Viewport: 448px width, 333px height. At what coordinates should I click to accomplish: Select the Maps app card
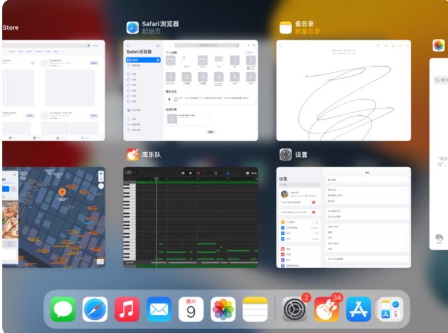(54, 217)
